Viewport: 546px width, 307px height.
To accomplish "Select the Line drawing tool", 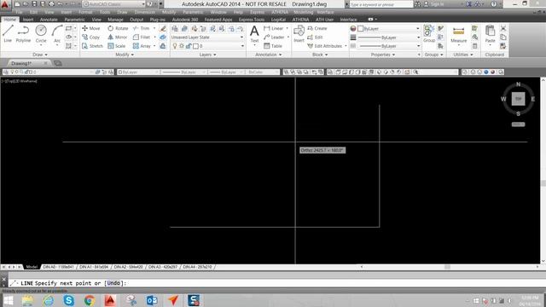I will click(8, 34).
